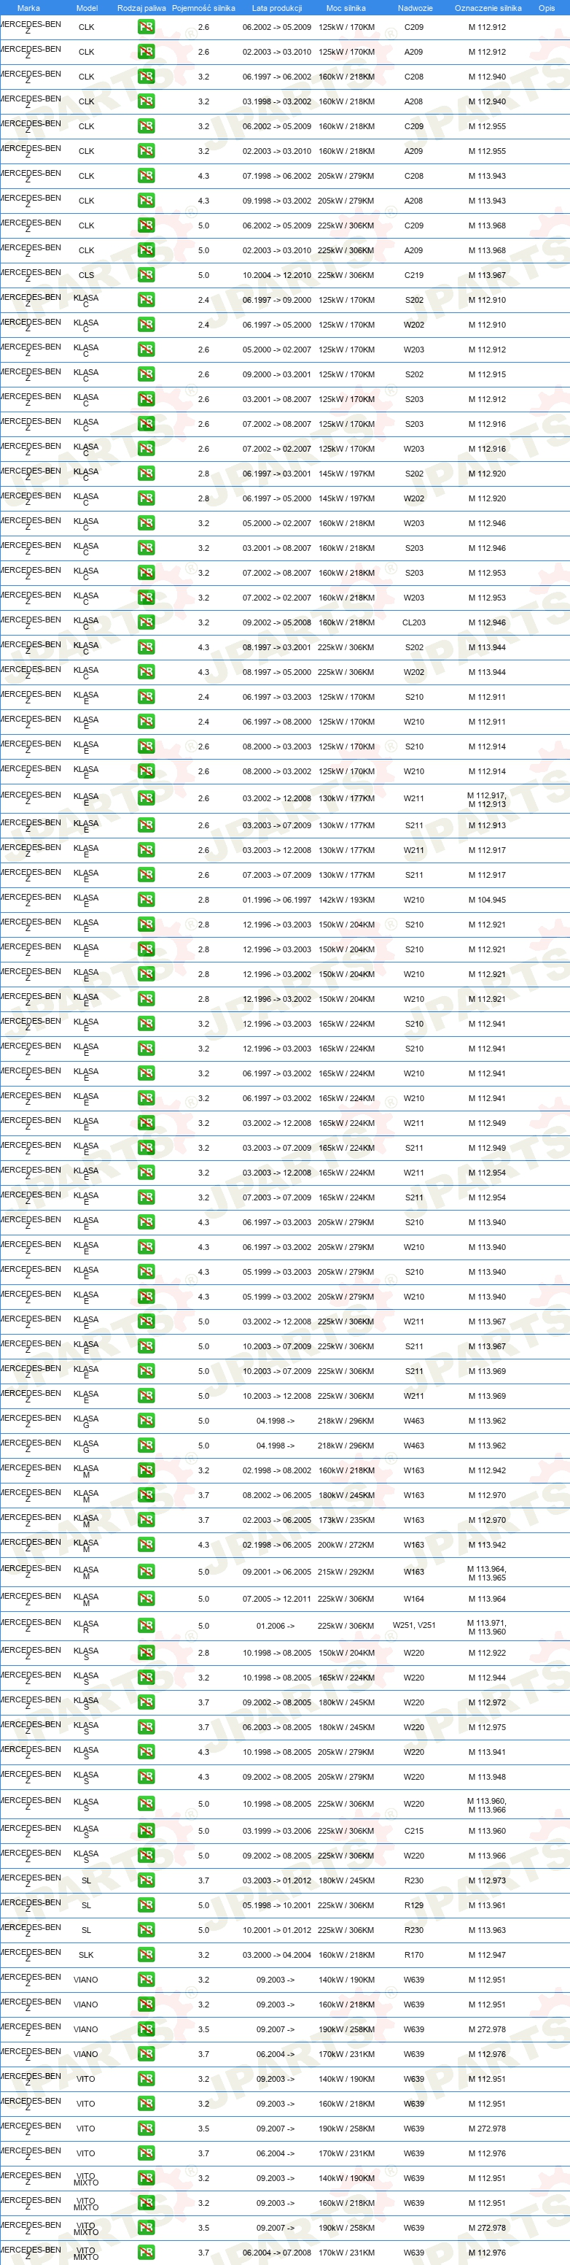Select the CL203 body cell
The image size is (570, 2265).
click(414, 622)
